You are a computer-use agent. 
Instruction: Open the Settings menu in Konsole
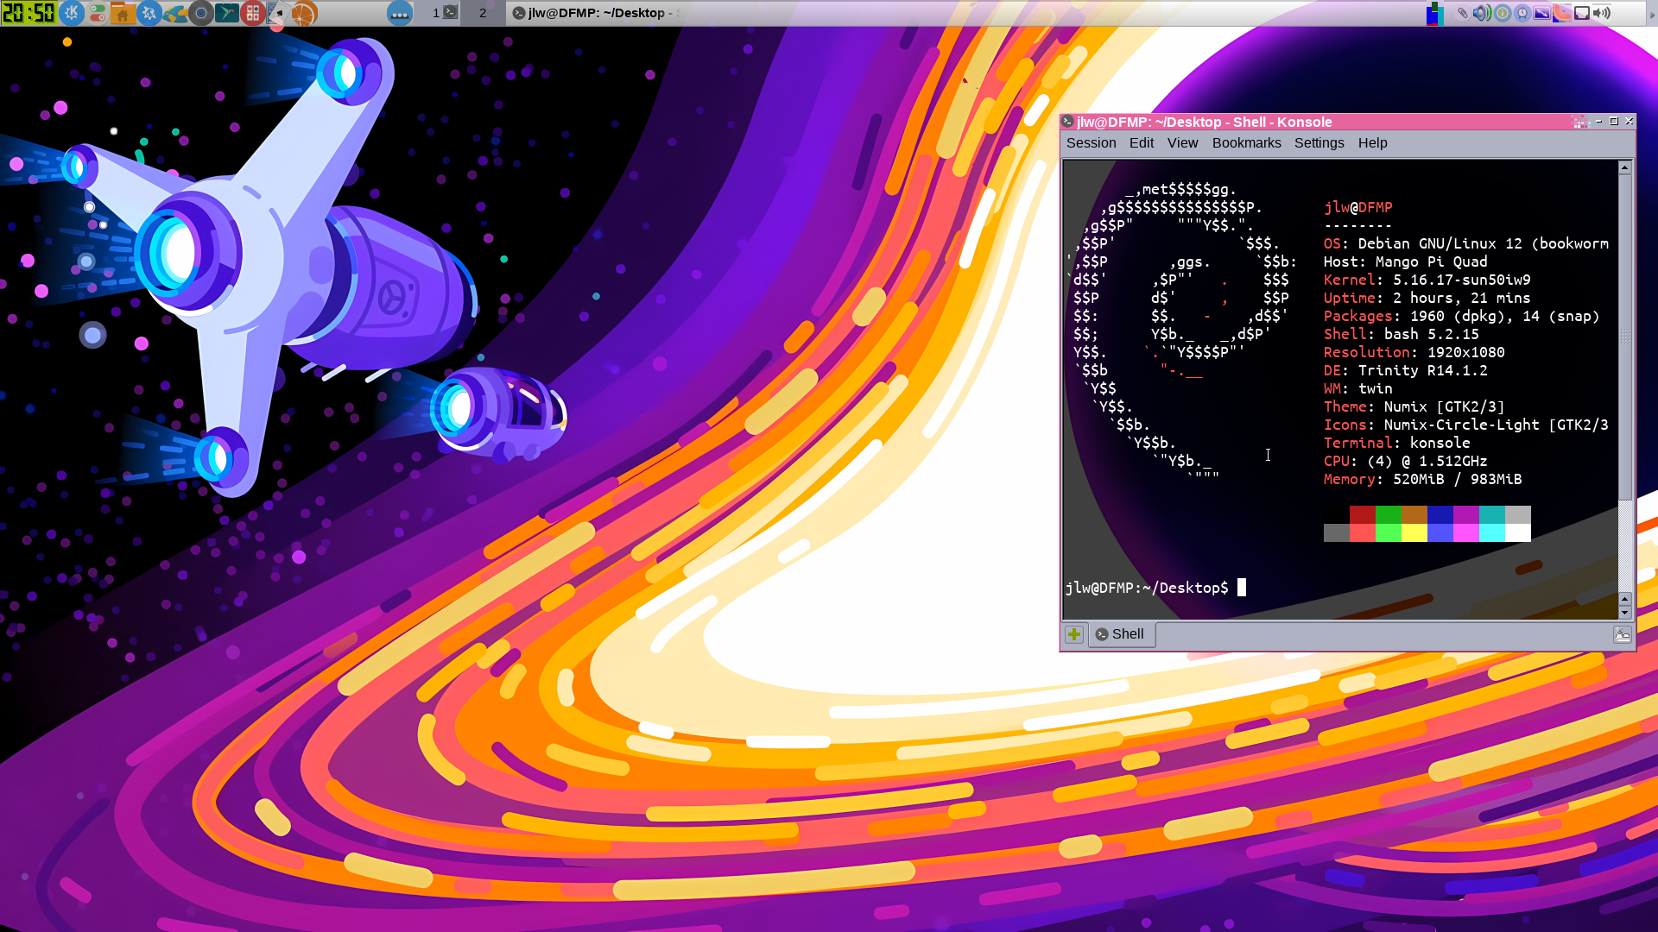click(x=1319, y=143)
